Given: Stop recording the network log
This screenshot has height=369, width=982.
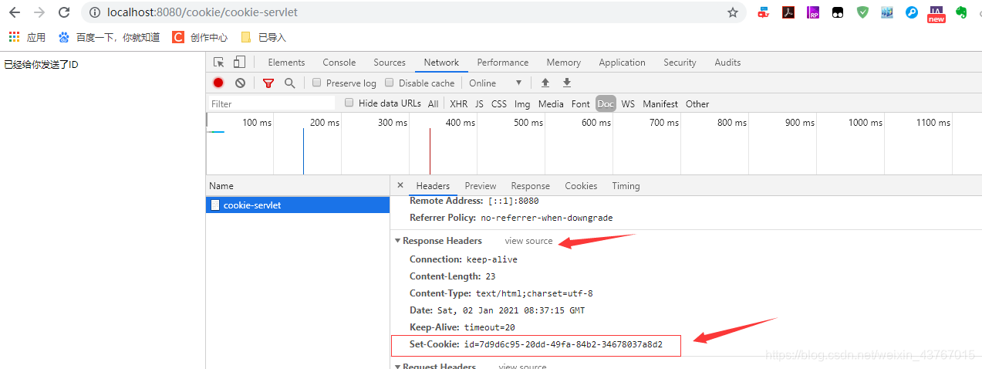Looking at the screenshot, I should [218, 83].
